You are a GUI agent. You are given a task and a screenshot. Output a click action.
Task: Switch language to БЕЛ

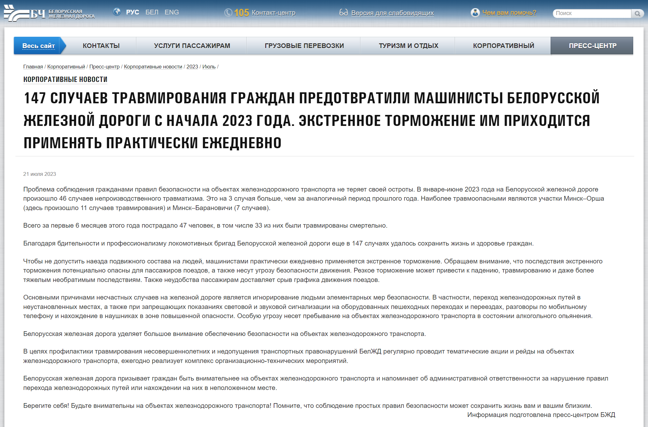point(152,12)
